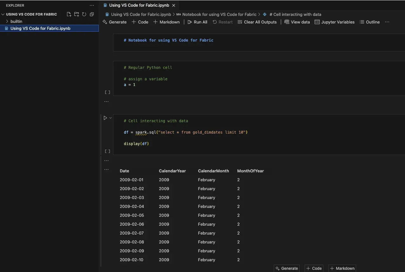The image size is (405, 272).
Task: Click the display(df) line
Action: (136, 144)
